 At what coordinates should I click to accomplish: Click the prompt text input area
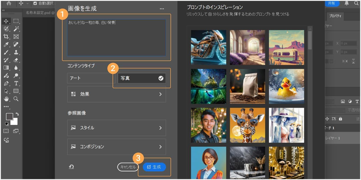click(116, 37)
